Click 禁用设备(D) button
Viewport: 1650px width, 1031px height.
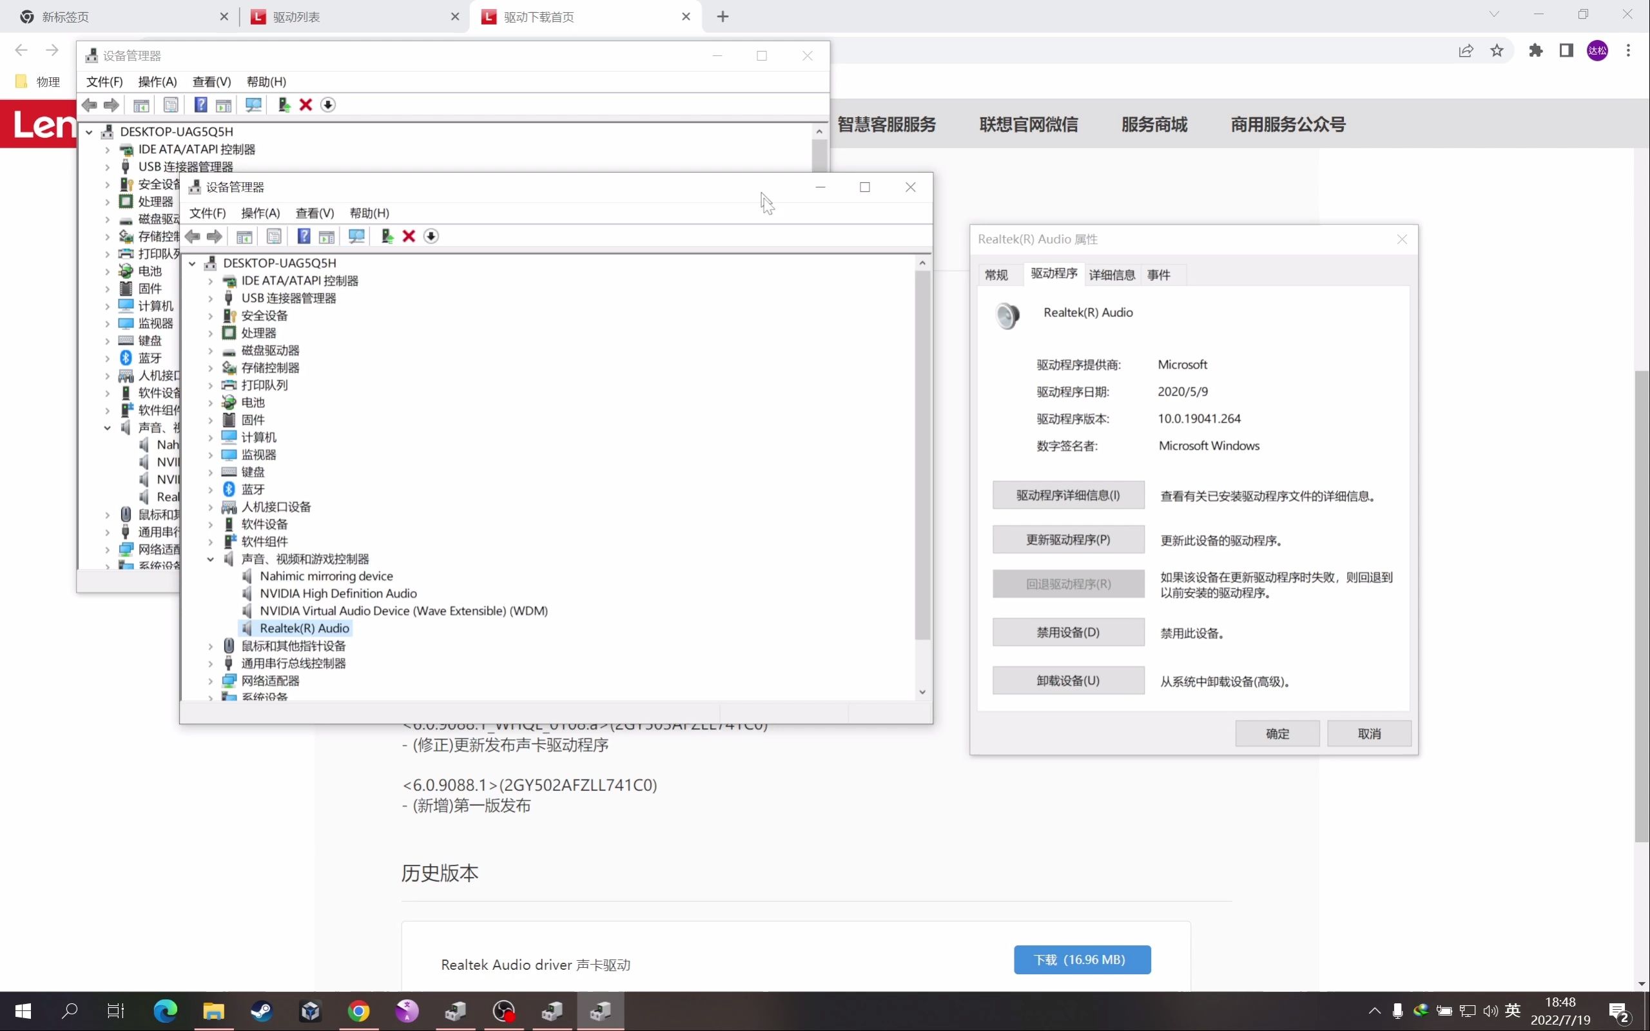(1069, 633)
